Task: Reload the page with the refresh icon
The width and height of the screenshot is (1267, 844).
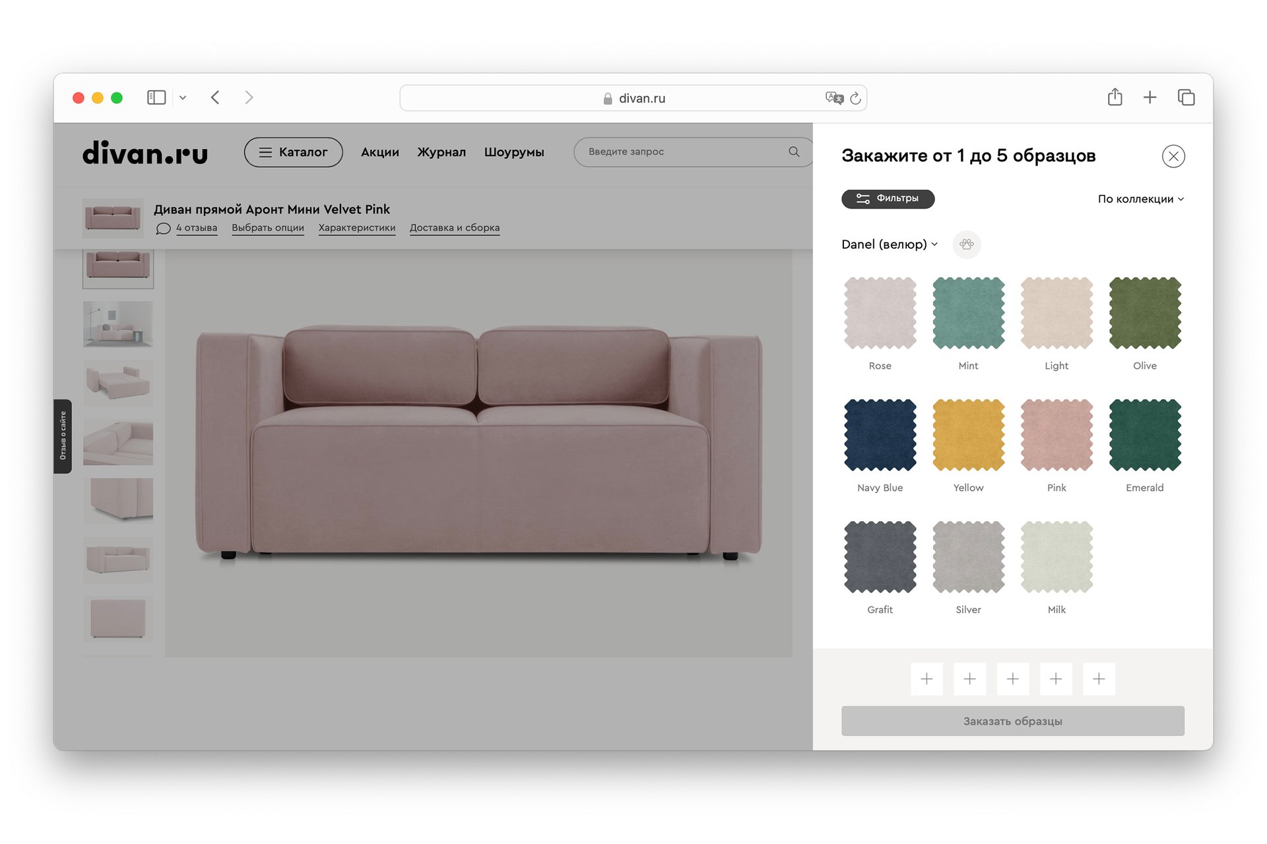Action: point(855,98)
